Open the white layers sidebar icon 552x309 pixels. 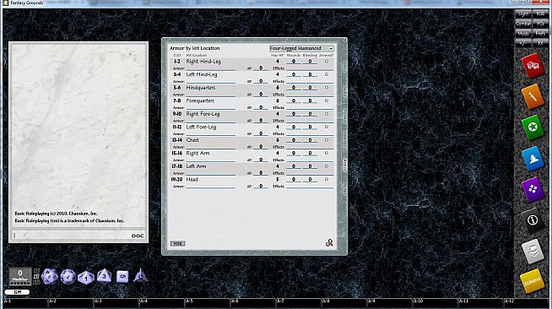coord(533,251)
